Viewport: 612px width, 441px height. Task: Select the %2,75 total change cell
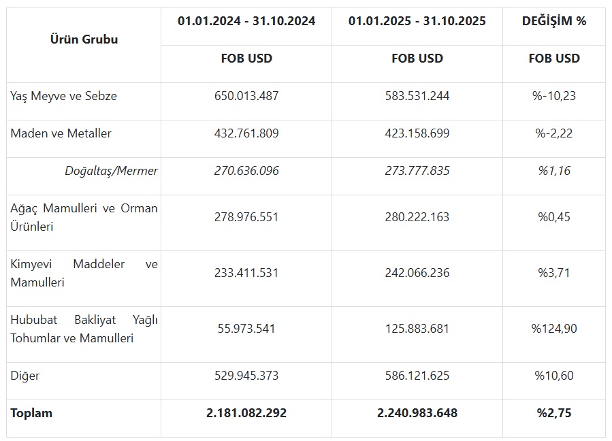[x=553, y=412]
